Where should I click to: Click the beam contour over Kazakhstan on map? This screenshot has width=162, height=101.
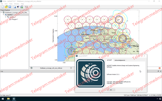(123, 39)
